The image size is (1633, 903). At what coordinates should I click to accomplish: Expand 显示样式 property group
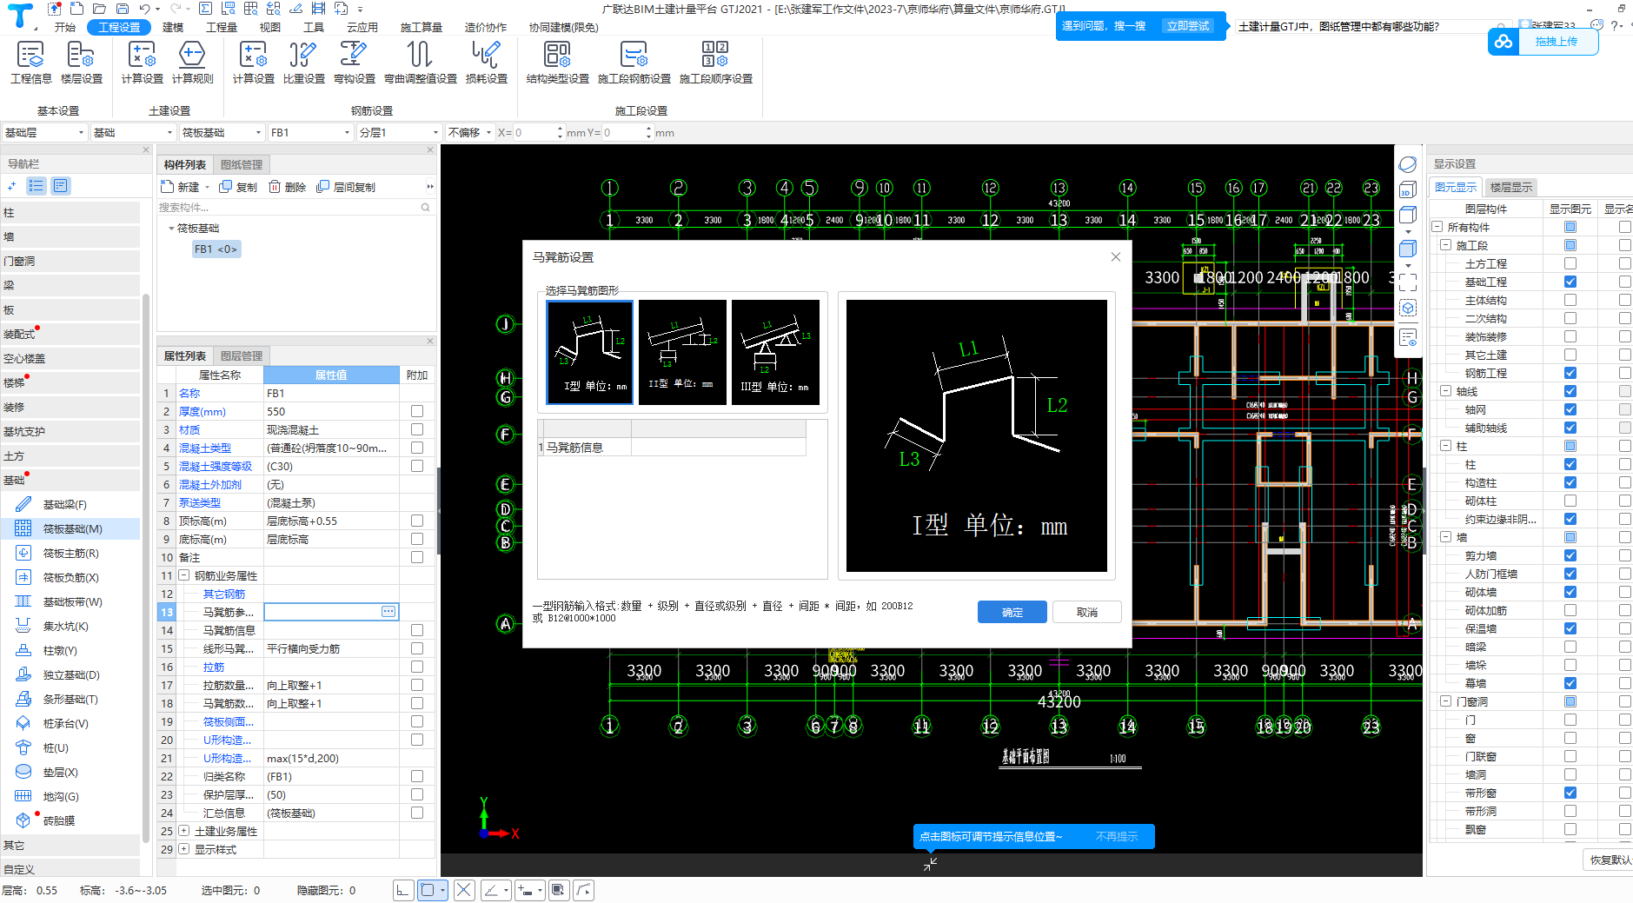184,849
